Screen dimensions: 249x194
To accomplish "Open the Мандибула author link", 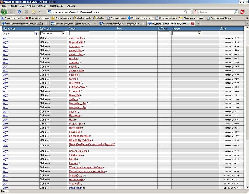I will (75, 176).
